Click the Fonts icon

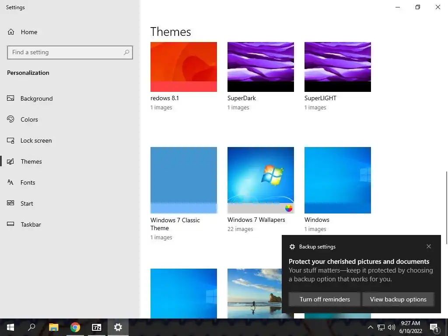[x=10, y=182]
